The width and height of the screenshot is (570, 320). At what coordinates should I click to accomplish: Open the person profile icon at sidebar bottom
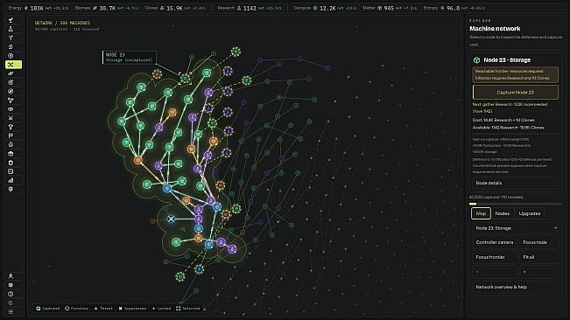point(11,276)
